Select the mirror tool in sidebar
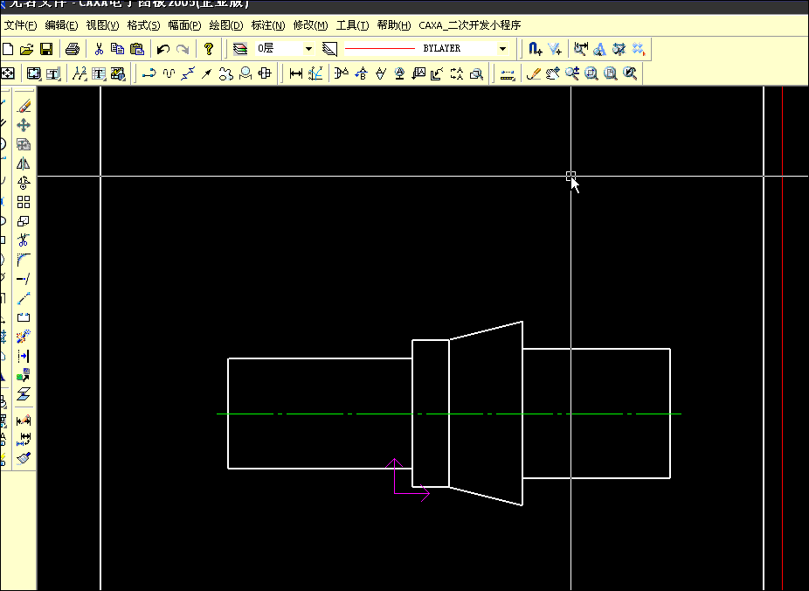This screenshot has height=591, width=809. [24, 163]
